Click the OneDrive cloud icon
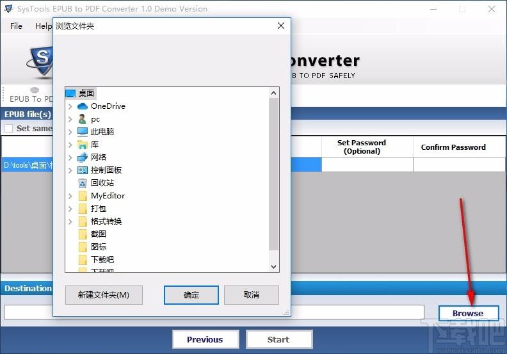 [x=83, y=106]
